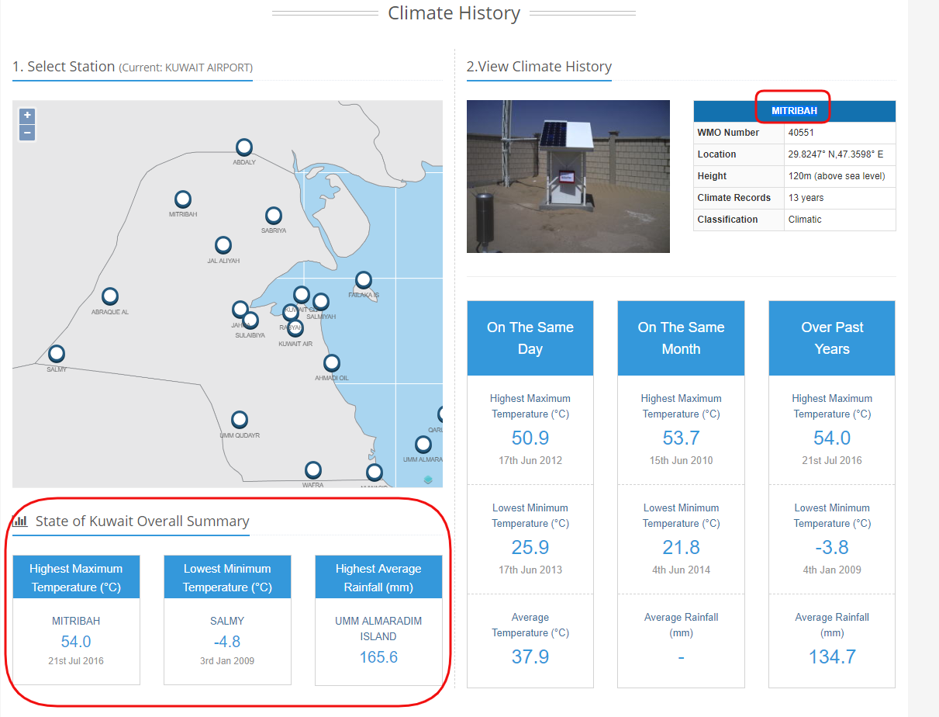Click the MITRIBAH station table header

tap(794, 111)
